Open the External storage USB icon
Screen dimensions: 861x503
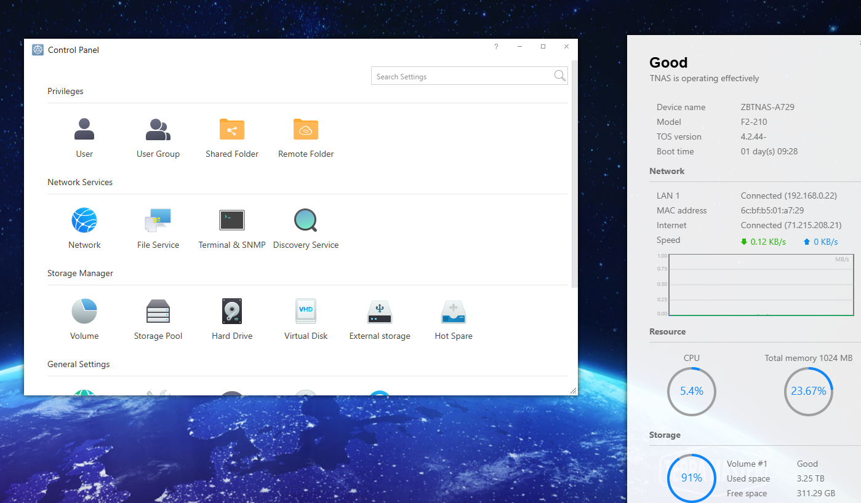pyautogui.click(x=380, y=312)
